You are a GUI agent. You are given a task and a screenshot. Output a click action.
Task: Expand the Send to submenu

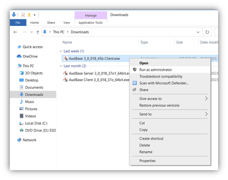[x=206, y=114]
